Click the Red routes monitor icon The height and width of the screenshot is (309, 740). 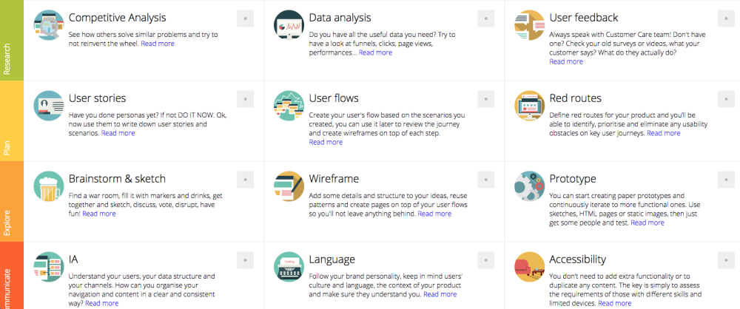point(529,106)
